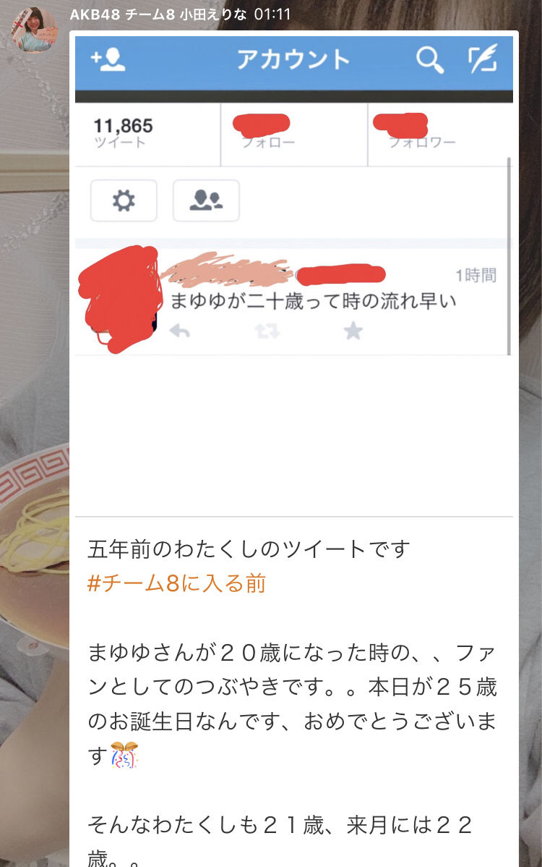This screenshot has height=867, width=542.
Task: Open settings via the gear button
Action: (x=124, y=200)
